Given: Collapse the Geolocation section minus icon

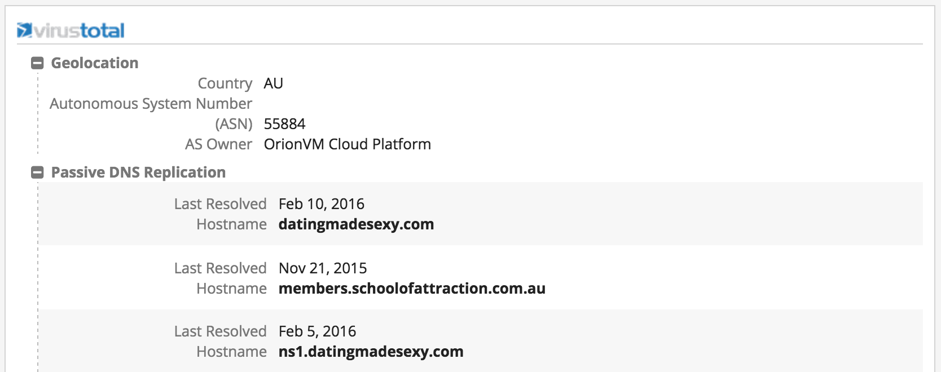Looking at the screenshot, I should [x=37, y=63].
